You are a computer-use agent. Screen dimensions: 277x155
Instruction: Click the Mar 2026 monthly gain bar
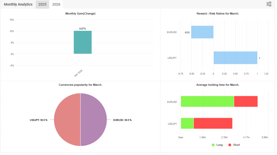tap(83, 42)
